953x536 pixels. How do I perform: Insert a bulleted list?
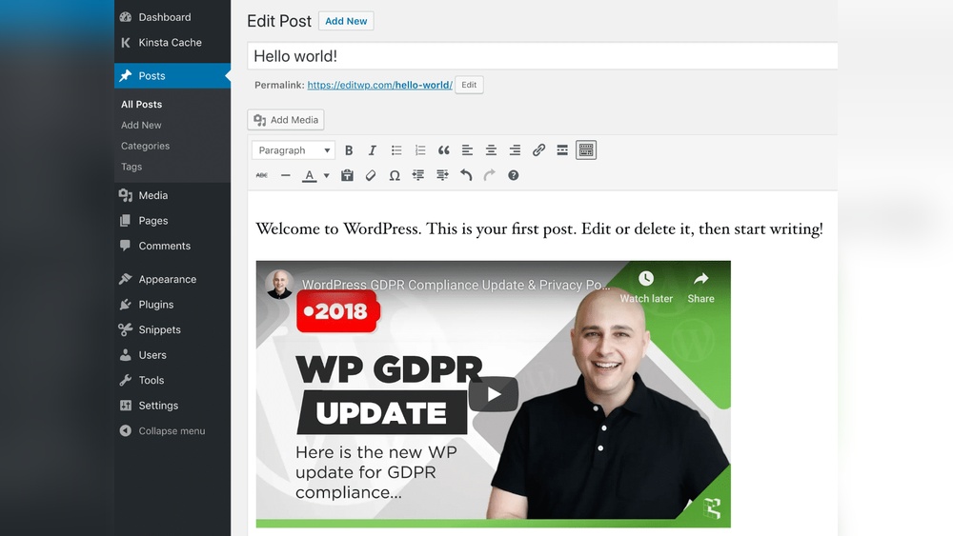[x=396, y=149]
